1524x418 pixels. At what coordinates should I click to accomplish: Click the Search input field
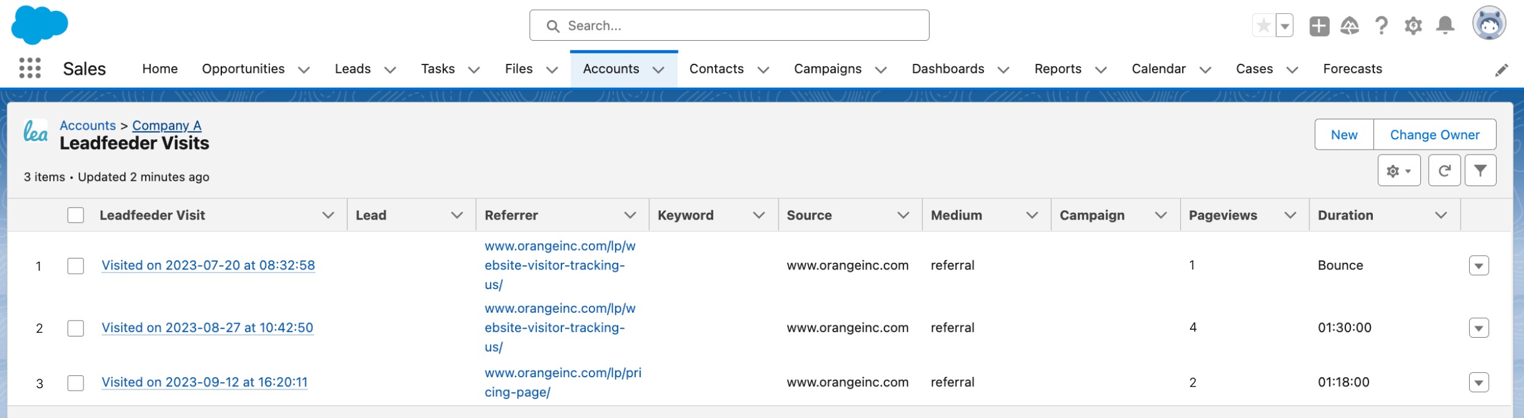pos(729,26)
